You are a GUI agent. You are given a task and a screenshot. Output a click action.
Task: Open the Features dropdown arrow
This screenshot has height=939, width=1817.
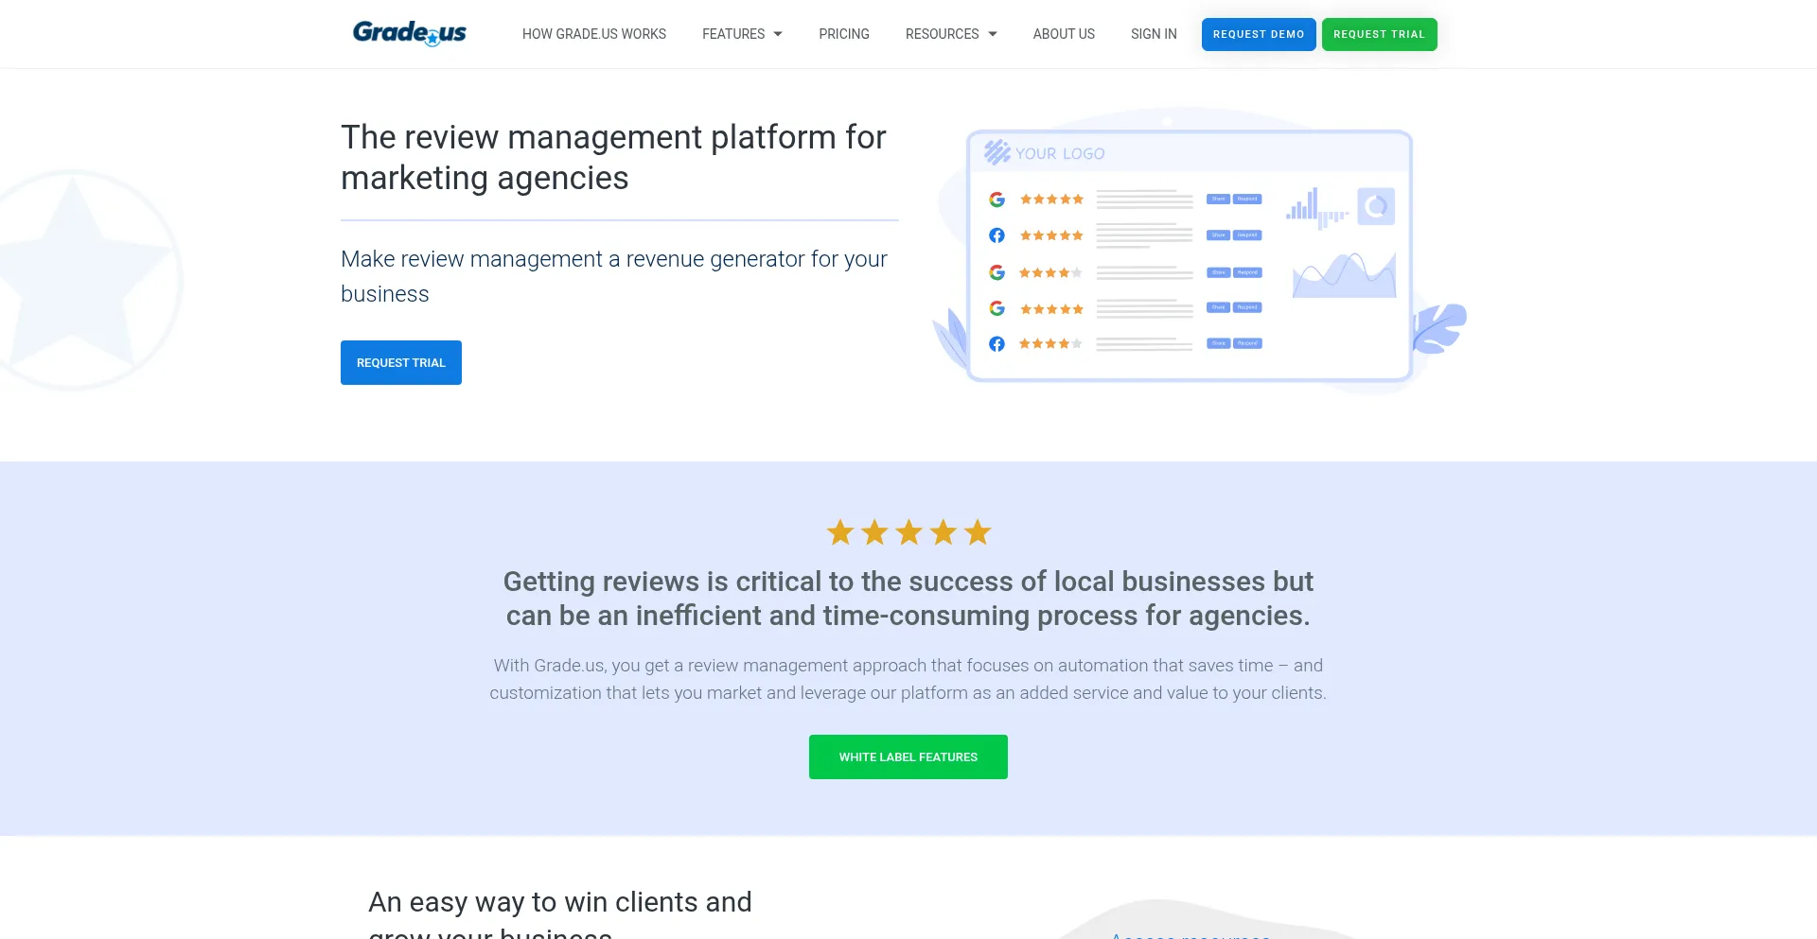pos(778,34)
